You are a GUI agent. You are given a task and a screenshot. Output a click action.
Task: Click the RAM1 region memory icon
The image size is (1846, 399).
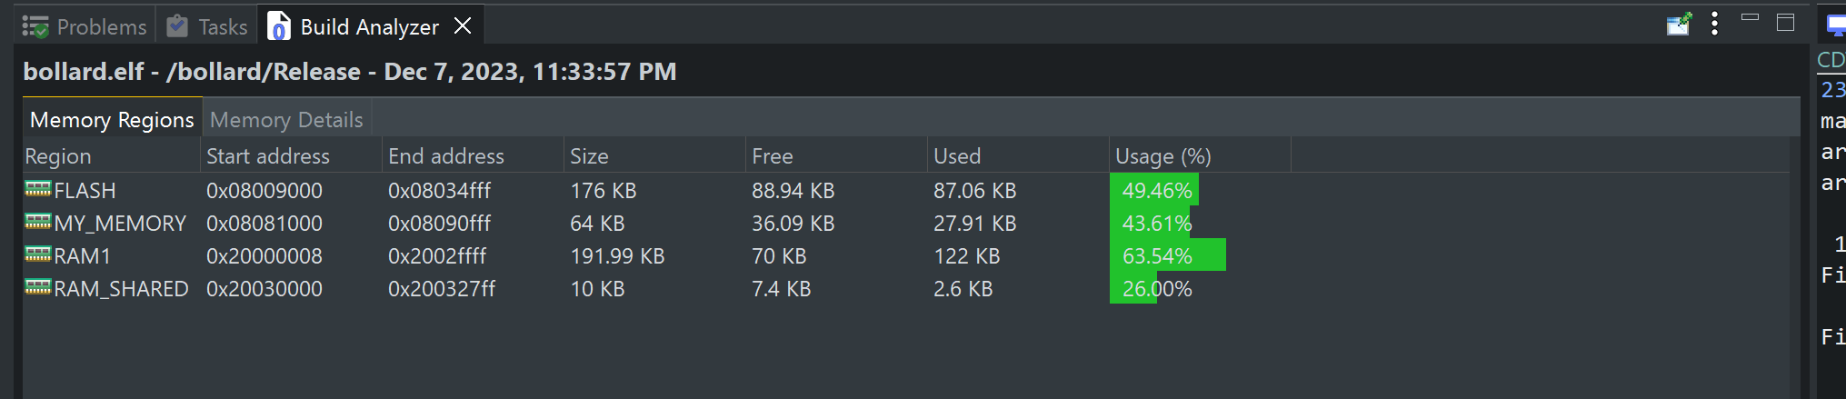tap(38, 254)
